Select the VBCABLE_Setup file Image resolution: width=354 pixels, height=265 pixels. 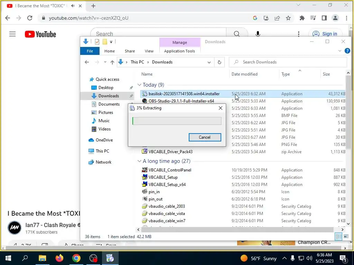tap(163, 177)
